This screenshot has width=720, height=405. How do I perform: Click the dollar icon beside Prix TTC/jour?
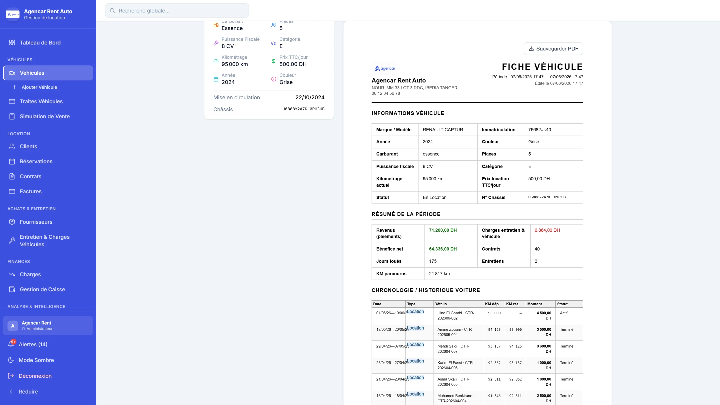pos(274,61)
